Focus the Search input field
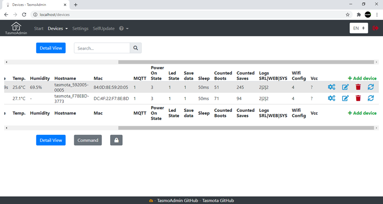383x204 pixels. [x=102, y=48]
